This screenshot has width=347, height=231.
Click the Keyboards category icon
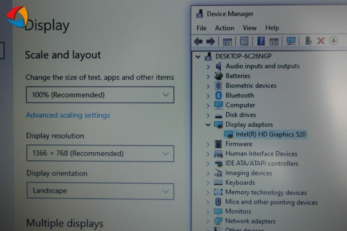click(x=218, y=183)
